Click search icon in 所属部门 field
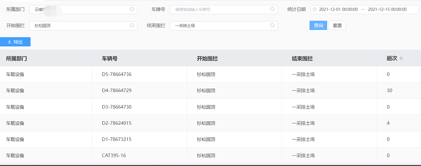The image size is (421, 166). point(132,9)
